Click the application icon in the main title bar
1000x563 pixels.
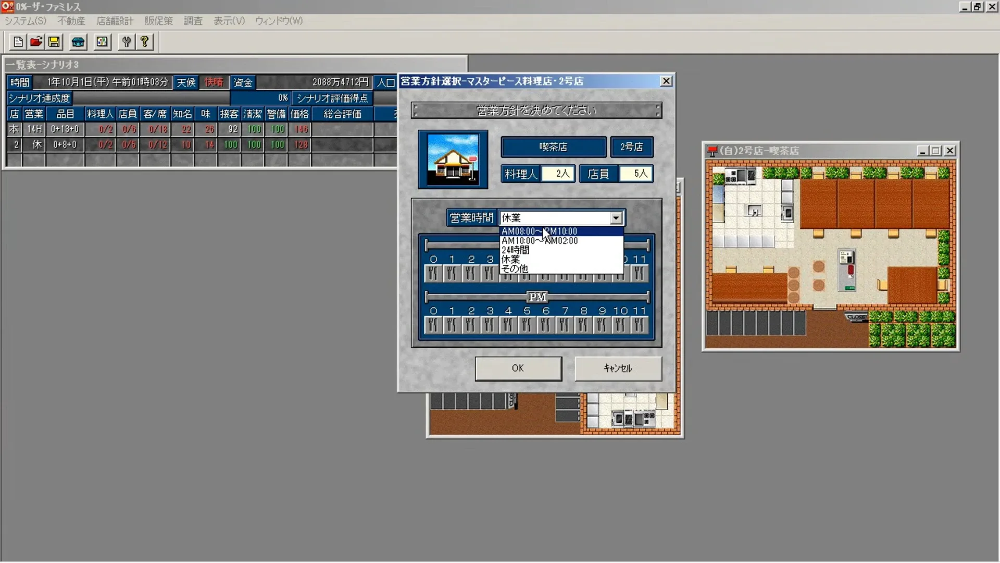pyautogui.click(x=7, y=7)
